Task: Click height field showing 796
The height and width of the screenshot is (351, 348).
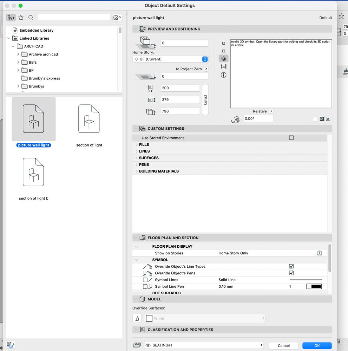Action: [x=180, y=111]
